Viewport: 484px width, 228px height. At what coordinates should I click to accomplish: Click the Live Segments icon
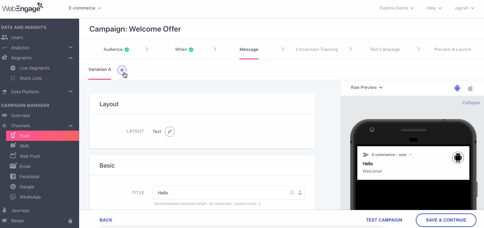tap(13, 68)
